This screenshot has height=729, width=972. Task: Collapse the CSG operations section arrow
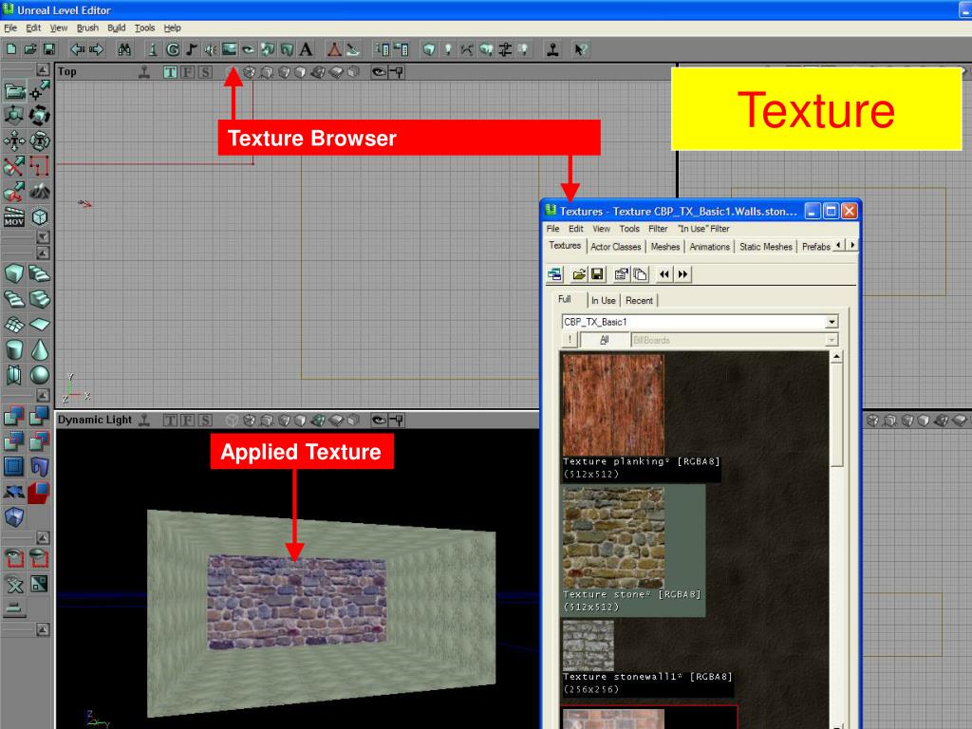tap(43, 396)
